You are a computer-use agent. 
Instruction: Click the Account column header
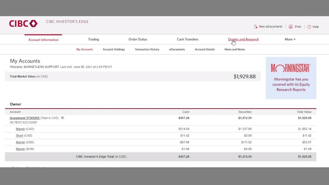[x=15, y=112]
